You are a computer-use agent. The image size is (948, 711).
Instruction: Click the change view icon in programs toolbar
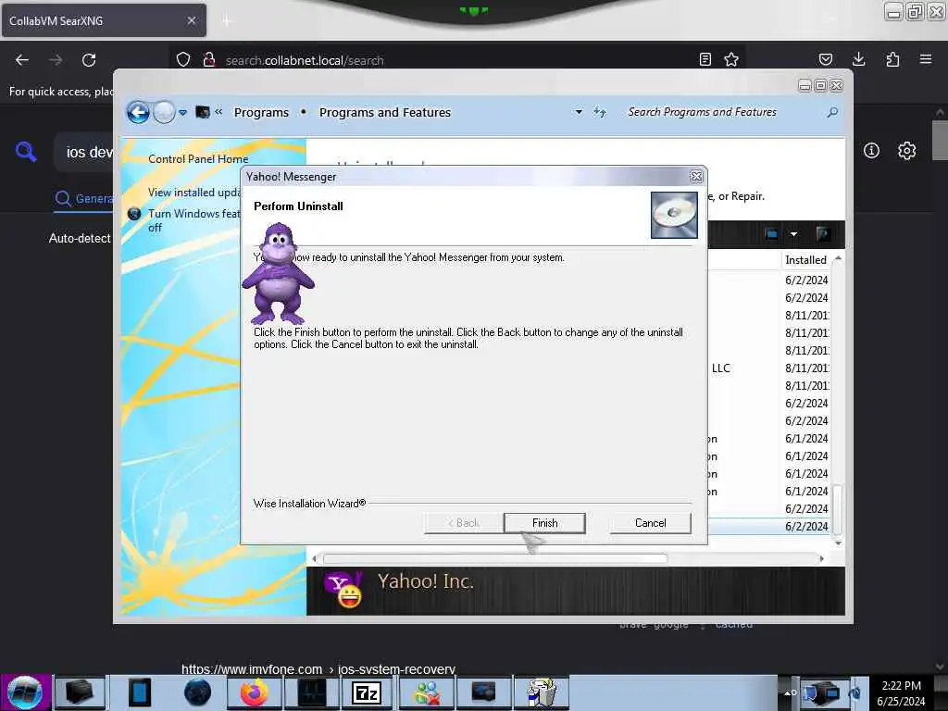coord(771,234)
